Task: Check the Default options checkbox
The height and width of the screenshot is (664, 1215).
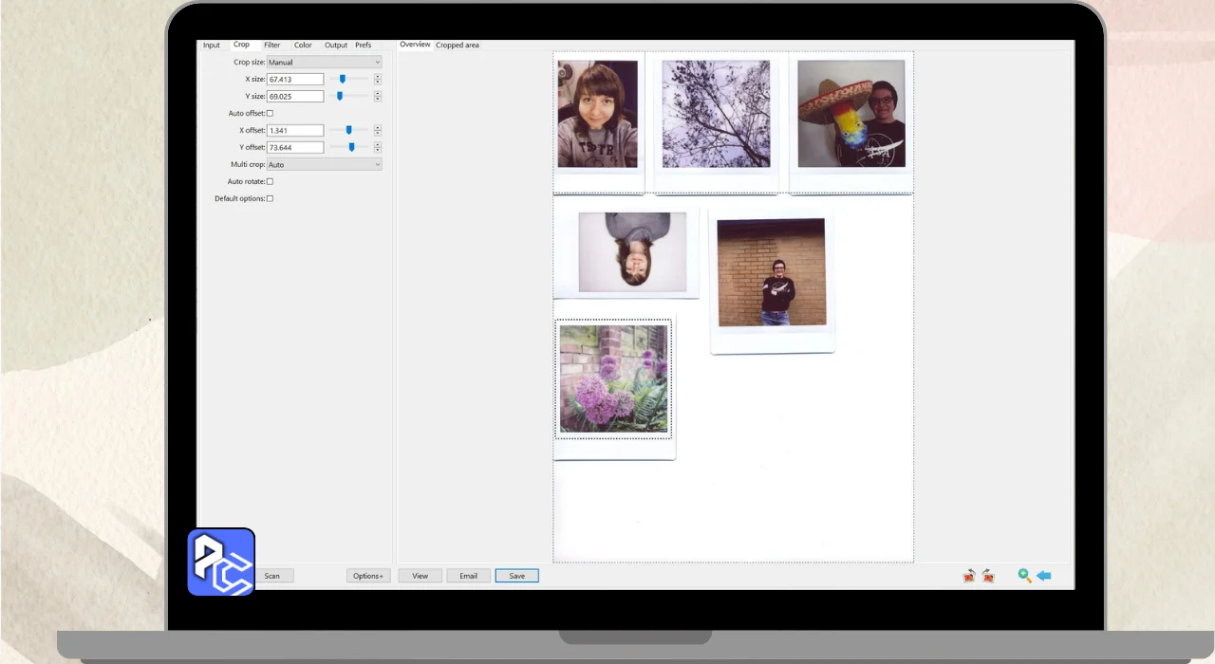Action: tap(270, 198)
